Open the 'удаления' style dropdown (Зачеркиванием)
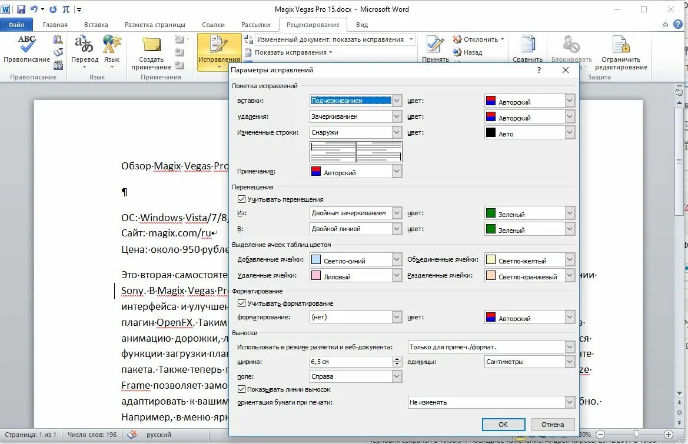This screenshot has width=688, height=444. [355, 116]
